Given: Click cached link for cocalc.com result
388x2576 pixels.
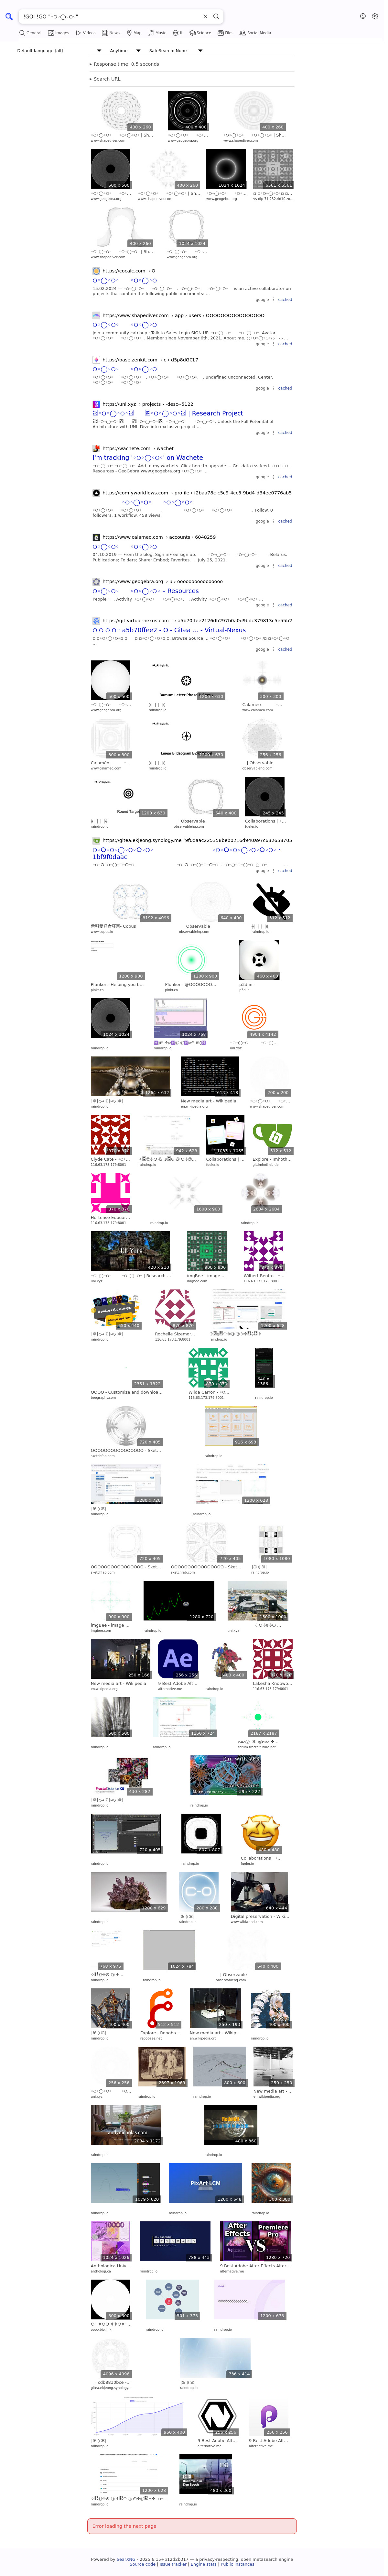Looking at the screenshot, I should (x=285, y=300).
